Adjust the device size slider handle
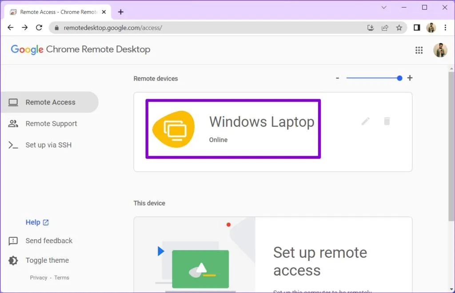Image resolution: width=455 pixels, height=293 pixels. pyautogui.click(x=399, y=78)
